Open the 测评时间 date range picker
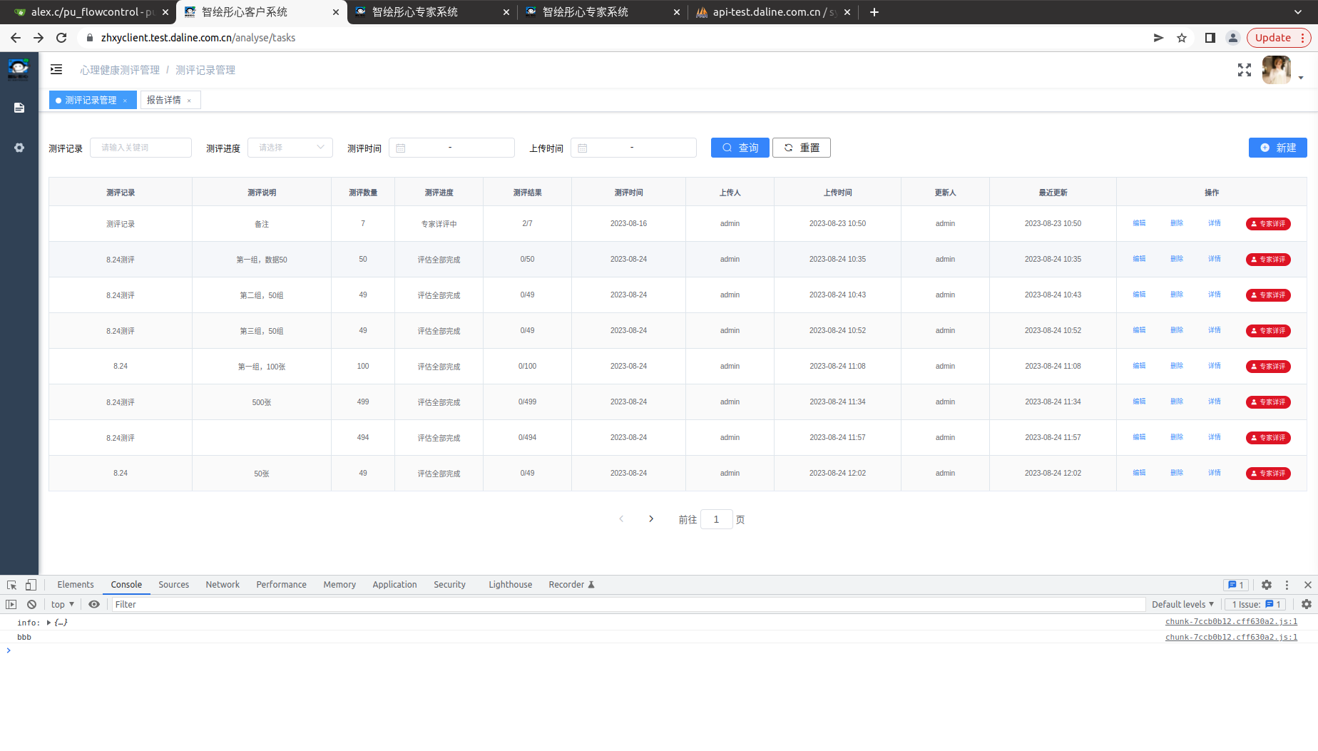 pyautogui.click(x=451, y=148)
